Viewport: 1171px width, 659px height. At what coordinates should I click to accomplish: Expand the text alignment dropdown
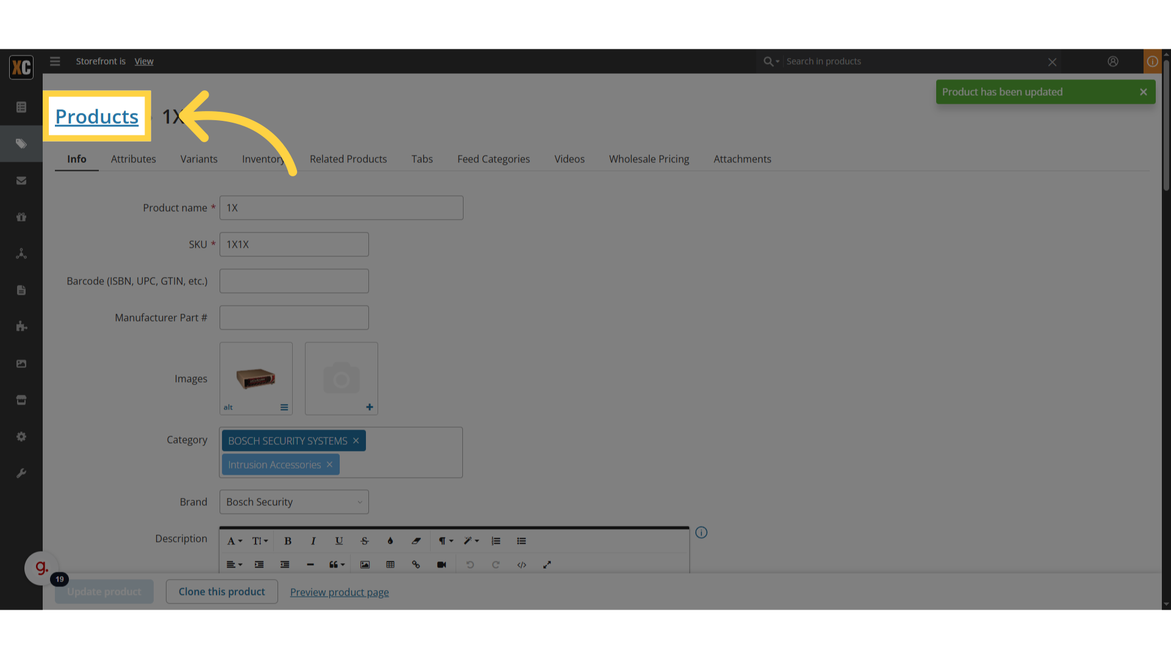point(234,564)
